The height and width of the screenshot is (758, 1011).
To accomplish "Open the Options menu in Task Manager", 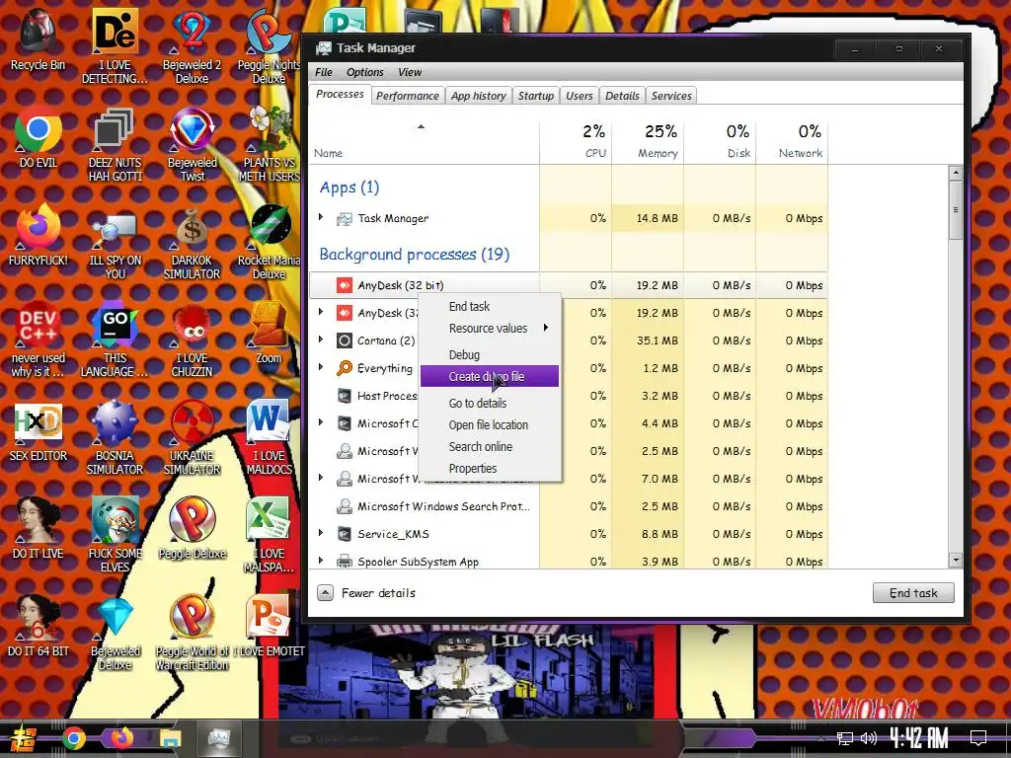I will (x=365, y=72).
